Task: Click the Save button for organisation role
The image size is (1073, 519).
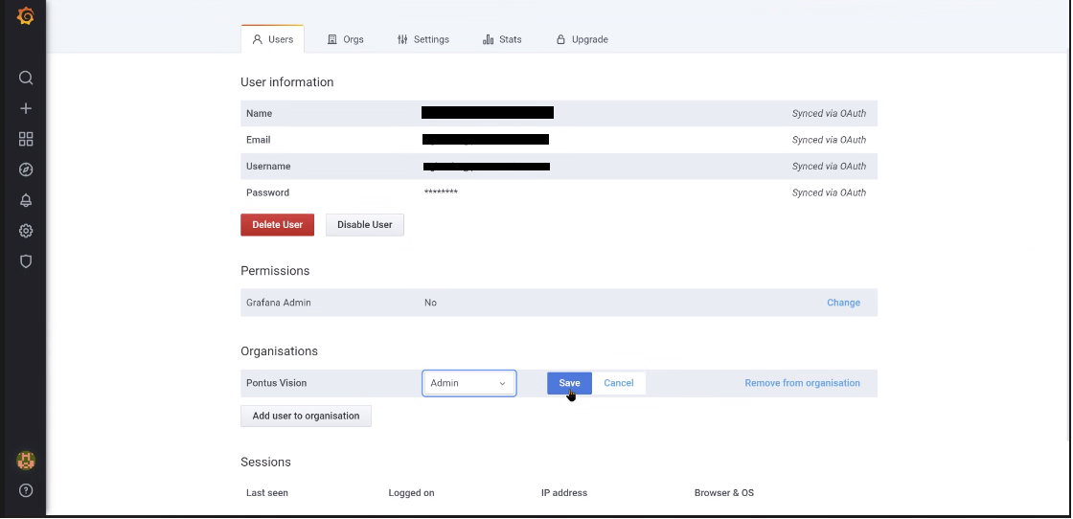Action: (x=569, y=383)
